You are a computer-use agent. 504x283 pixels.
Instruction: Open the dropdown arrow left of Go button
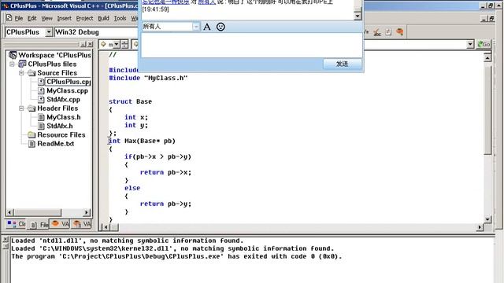[470, 44]
